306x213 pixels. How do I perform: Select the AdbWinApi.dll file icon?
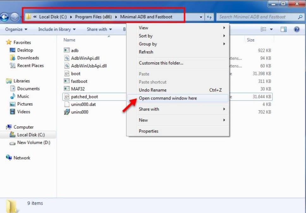pyautogui.click(x=67, y=58)
